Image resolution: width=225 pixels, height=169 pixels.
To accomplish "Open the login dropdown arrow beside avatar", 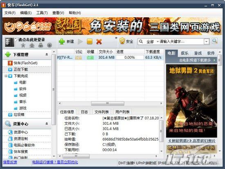I will [16, 38].
